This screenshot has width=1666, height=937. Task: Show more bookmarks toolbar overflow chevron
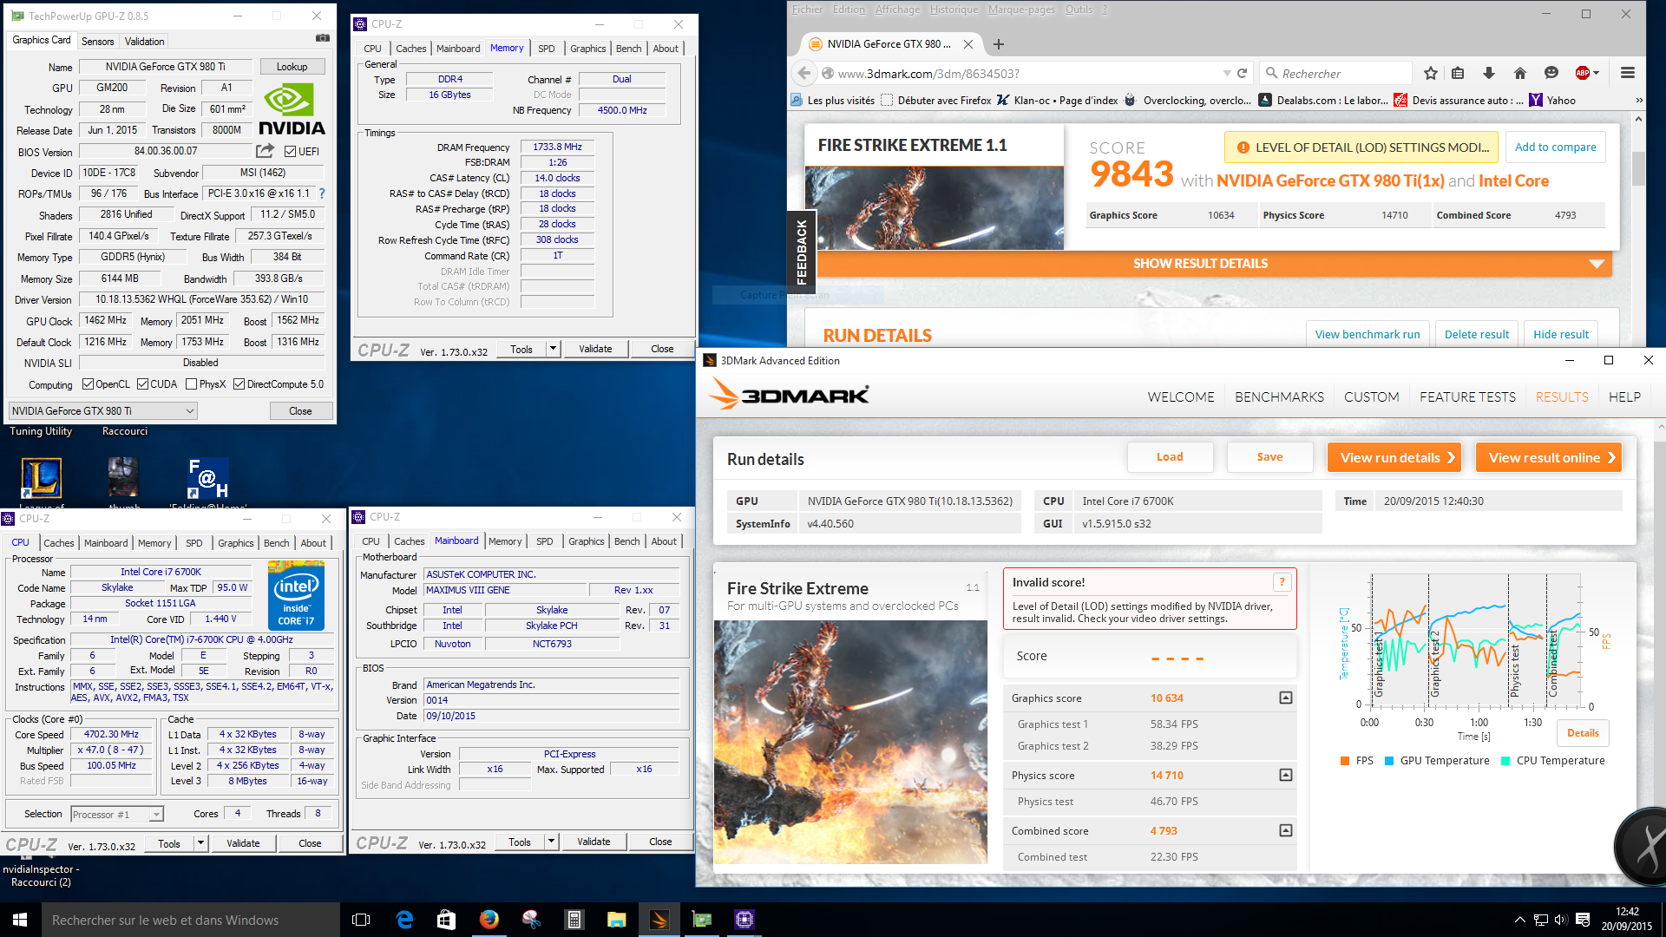1639,101
